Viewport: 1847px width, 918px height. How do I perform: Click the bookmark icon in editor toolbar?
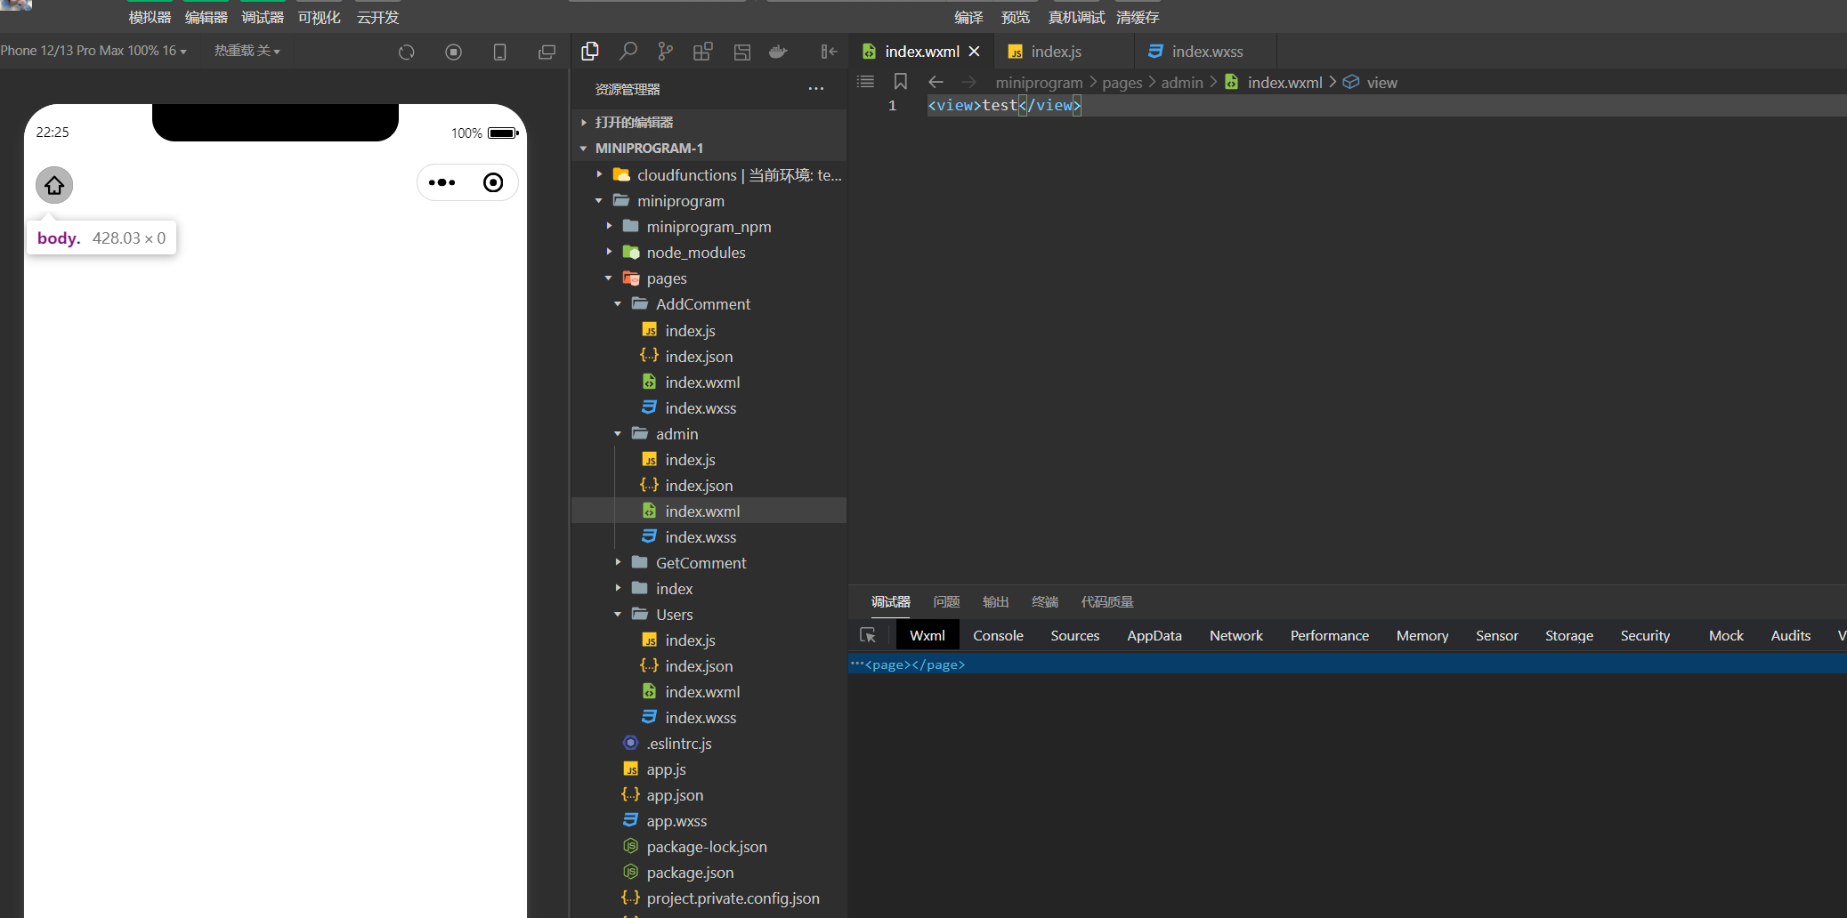click(901, 82)
